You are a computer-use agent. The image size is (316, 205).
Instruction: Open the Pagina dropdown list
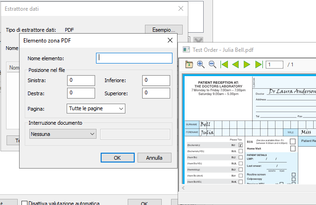tap(96, 108)
